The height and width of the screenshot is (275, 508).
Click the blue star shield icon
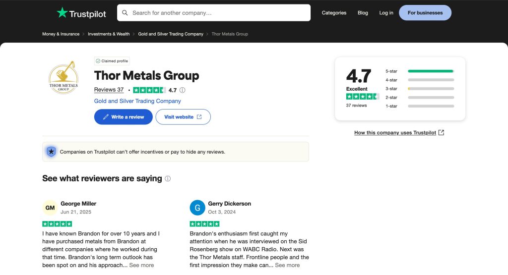[51, 152]
